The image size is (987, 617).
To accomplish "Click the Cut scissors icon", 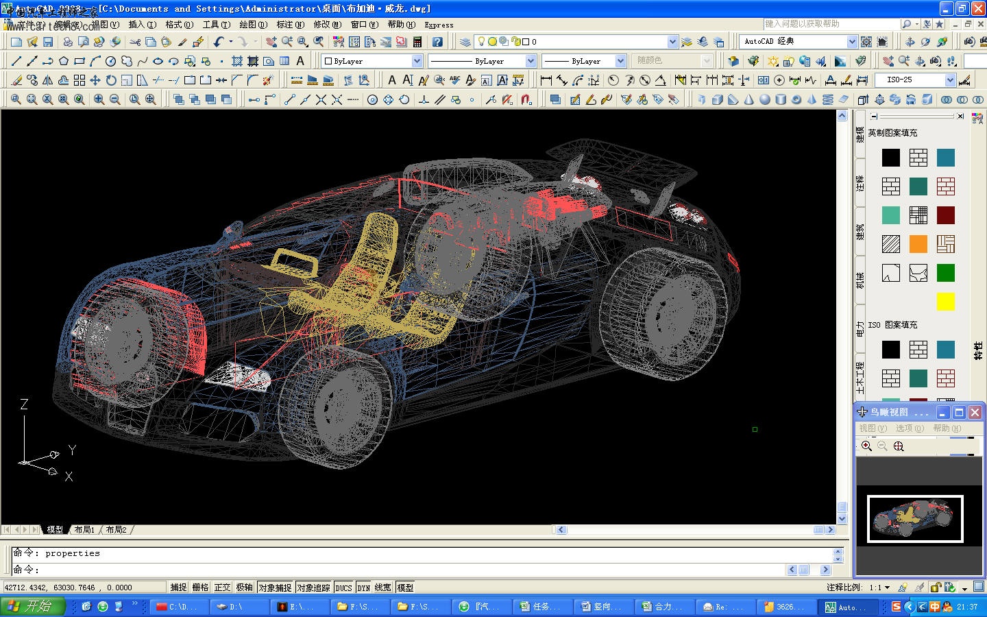I will tap(135, 42).
